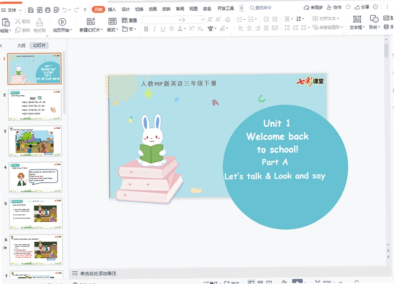Click the 查找命令 search command field
The image size is (394, 284).
pos(261,8)
